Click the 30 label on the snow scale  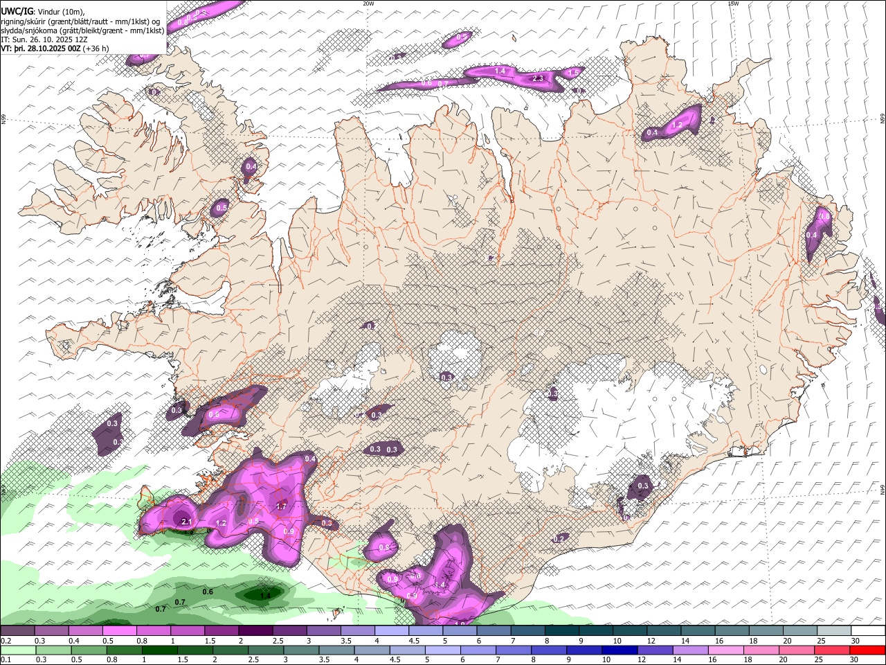pyautogui.click(x=856, y=641)
